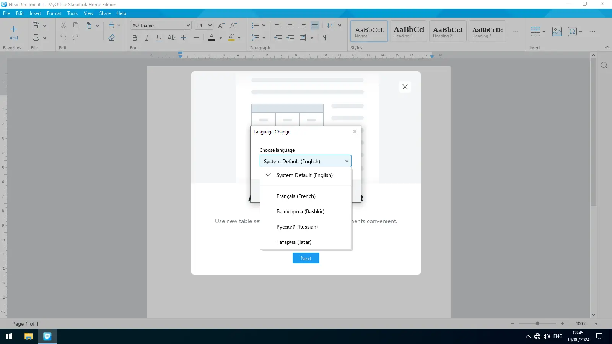Click the Next button in tutorial
The image size is (612, 344).
pos(306,258)
